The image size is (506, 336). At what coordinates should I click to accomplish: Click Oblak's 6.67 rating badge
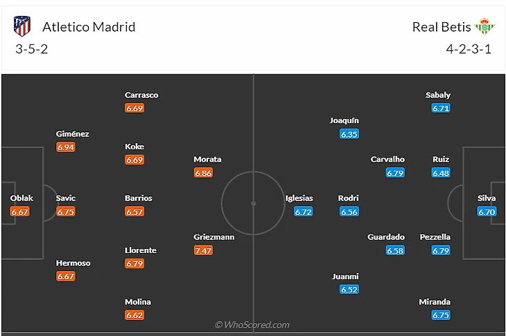(20, 212)
